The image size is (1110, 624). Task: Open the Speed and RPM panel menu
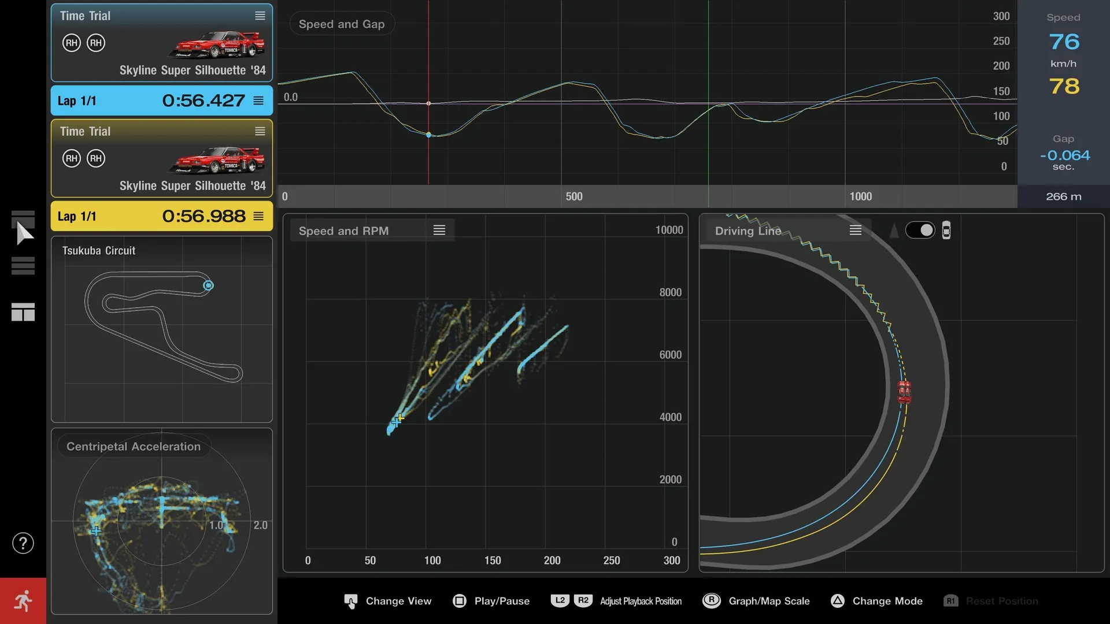(x=439, y=229)
